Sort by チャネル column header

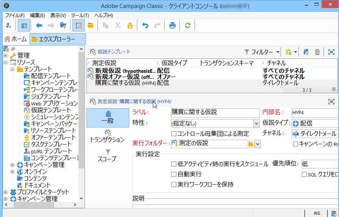(x=292, y=63)
